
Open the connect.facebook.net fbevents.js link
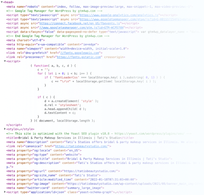pyautogui.click(x=80, y=23)
